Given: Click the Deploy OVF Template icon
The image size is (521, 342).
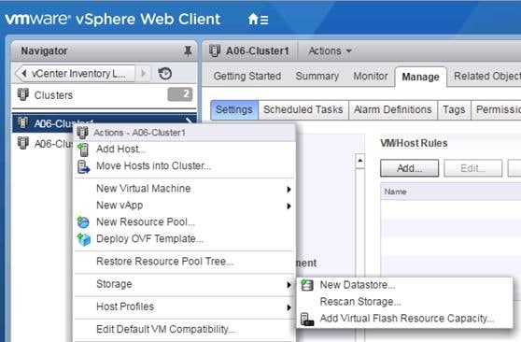Looking at the screenshot, I should click(x=84, y=239).
